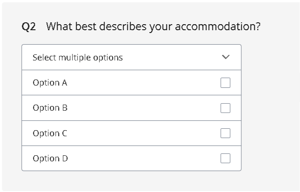Tick the Option A checkbox
Viewport: 300px width, 192px height.
click(225, 83)
